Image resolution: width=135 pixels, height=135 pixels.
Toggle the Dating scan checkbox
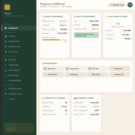point(45,69)
